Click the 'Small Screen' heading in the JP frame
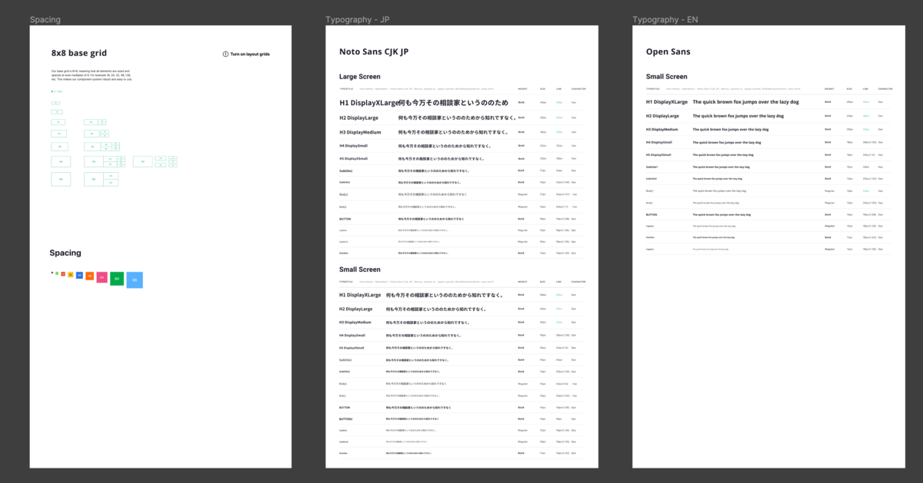Viewport: 923px width, 483px height. pyautogui.click(x=360, y=270)
